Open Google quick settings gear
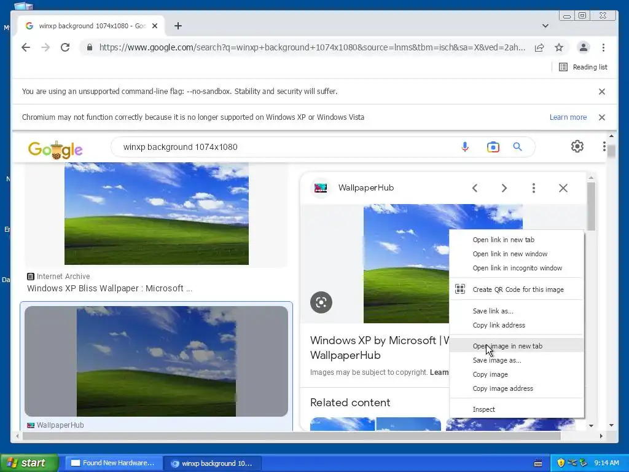 pyautogui.click(x=577, y=146)
